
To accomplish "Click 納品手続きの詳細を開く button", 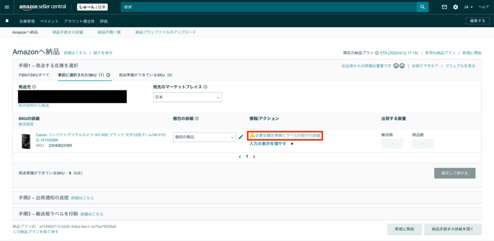I will (x=453, y=229).
